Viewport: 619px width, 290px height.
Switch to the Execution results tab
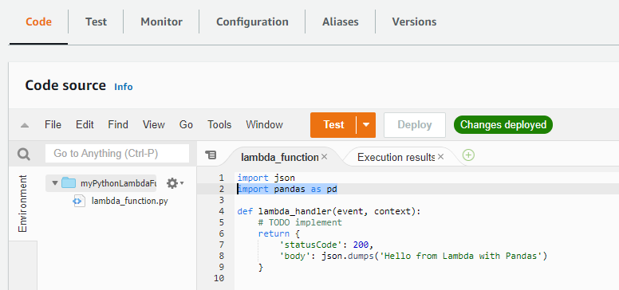(x=396, y=157)
